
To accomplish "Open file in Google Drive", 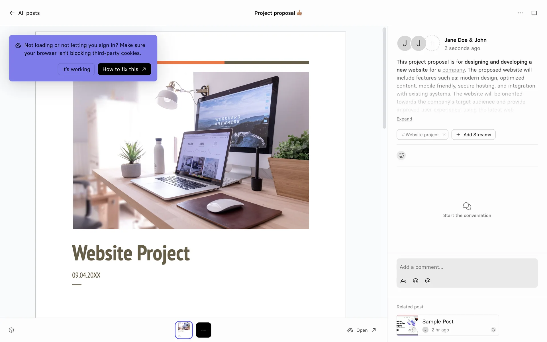I will (x=362, y=330).
